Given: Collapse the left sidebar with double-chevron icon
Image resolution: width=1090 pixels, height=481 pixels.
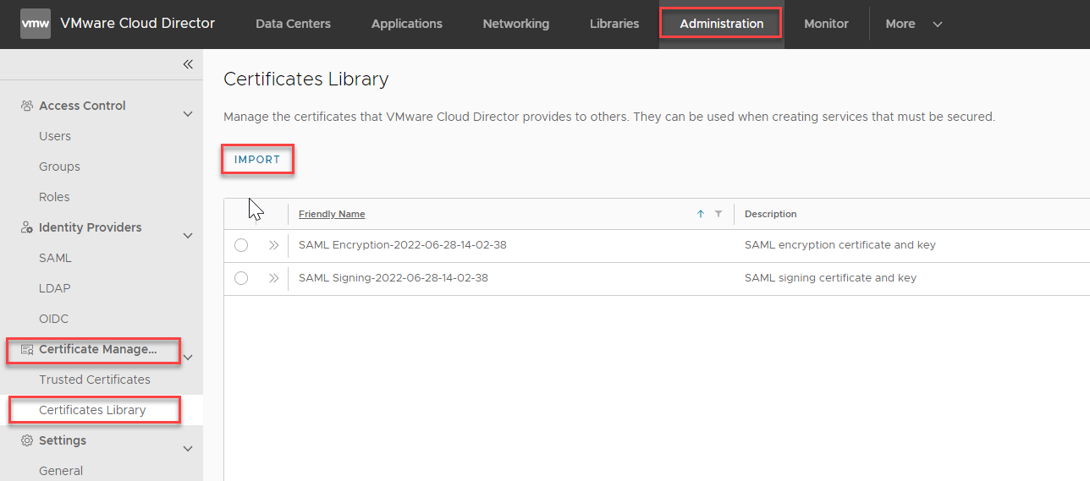Looking at the screenshot, I should coord(188,64).
